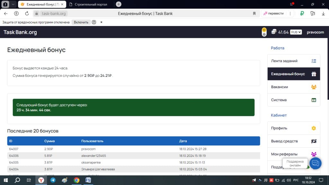Screen dimensions: 329x185
Task: Click the Включить protection button
Action: point(81,22)
